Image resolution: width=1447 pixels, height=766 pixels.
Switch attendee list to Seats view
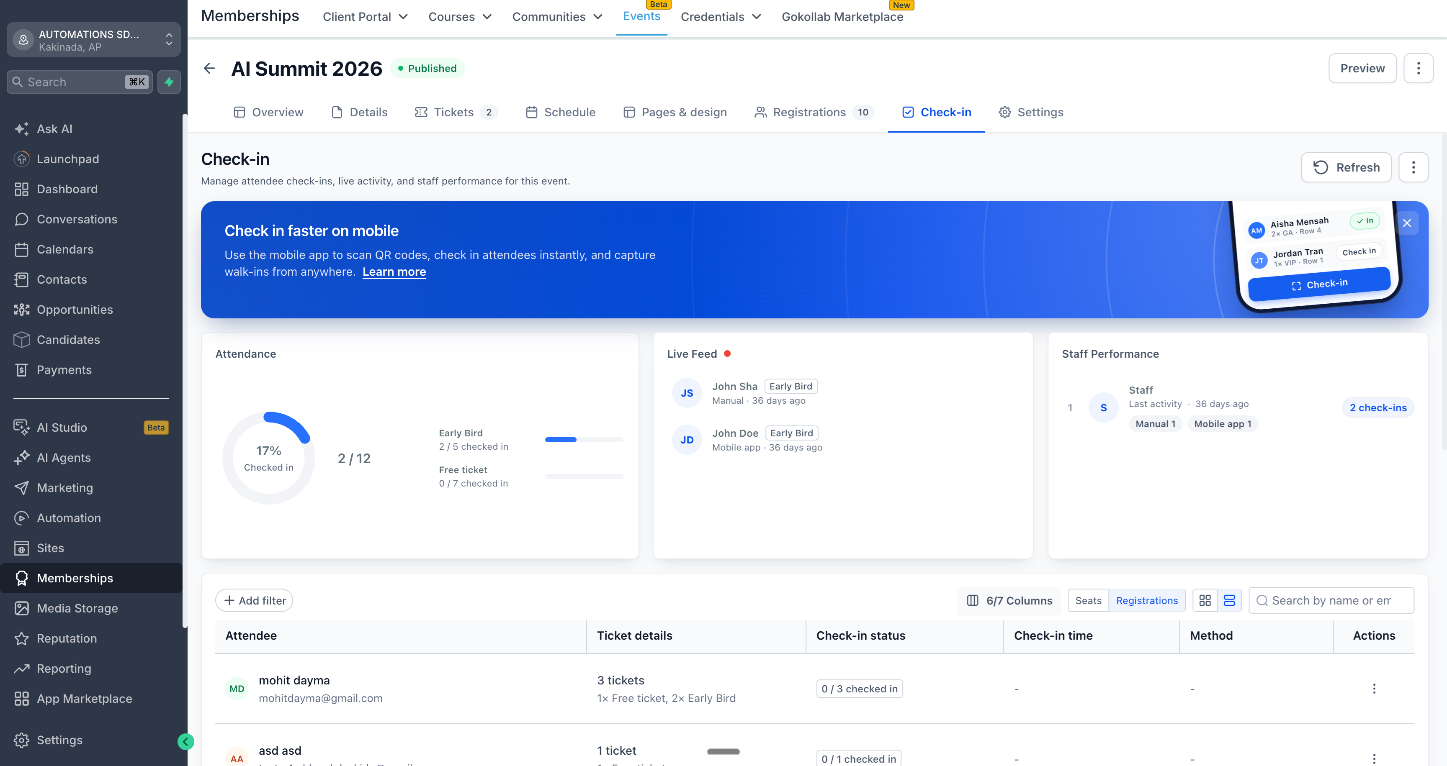[x=1088, y=600]
